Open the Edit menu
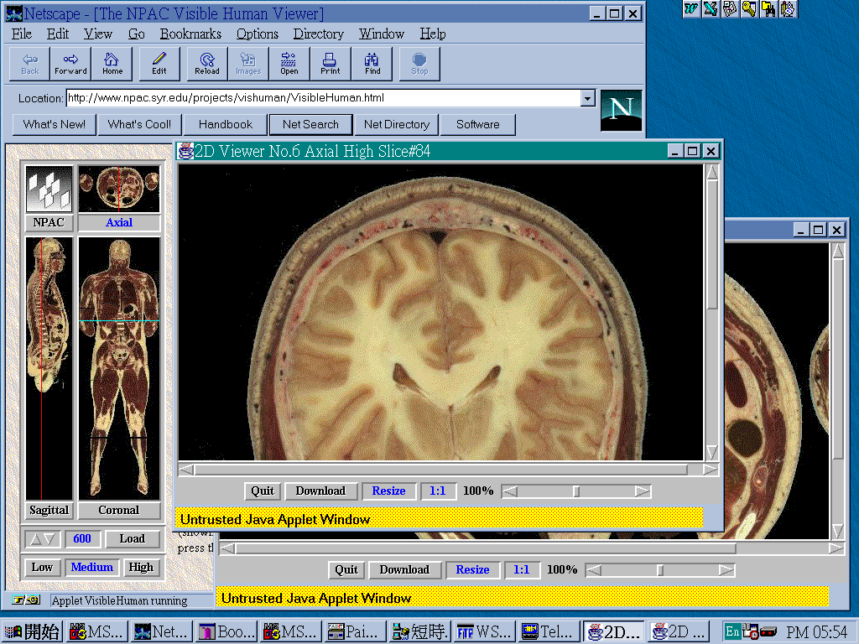The height and width of the screenshot is (644, 859). click(x=58, y=34)
